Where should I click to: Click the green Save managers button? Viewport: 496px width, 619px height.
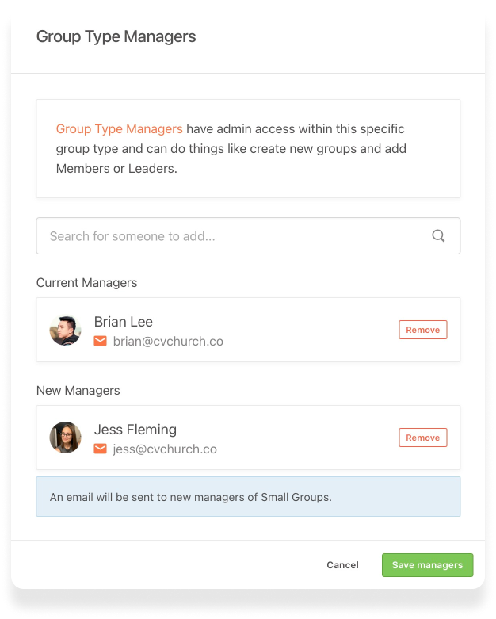click(x=427, y=565)
